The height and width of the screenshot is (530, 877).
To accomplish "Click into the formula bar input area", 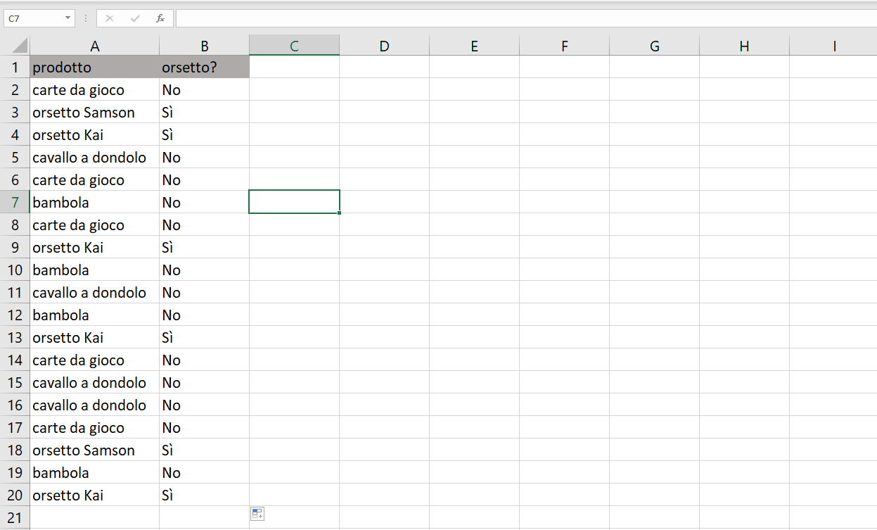I will [x=525, y=18].
